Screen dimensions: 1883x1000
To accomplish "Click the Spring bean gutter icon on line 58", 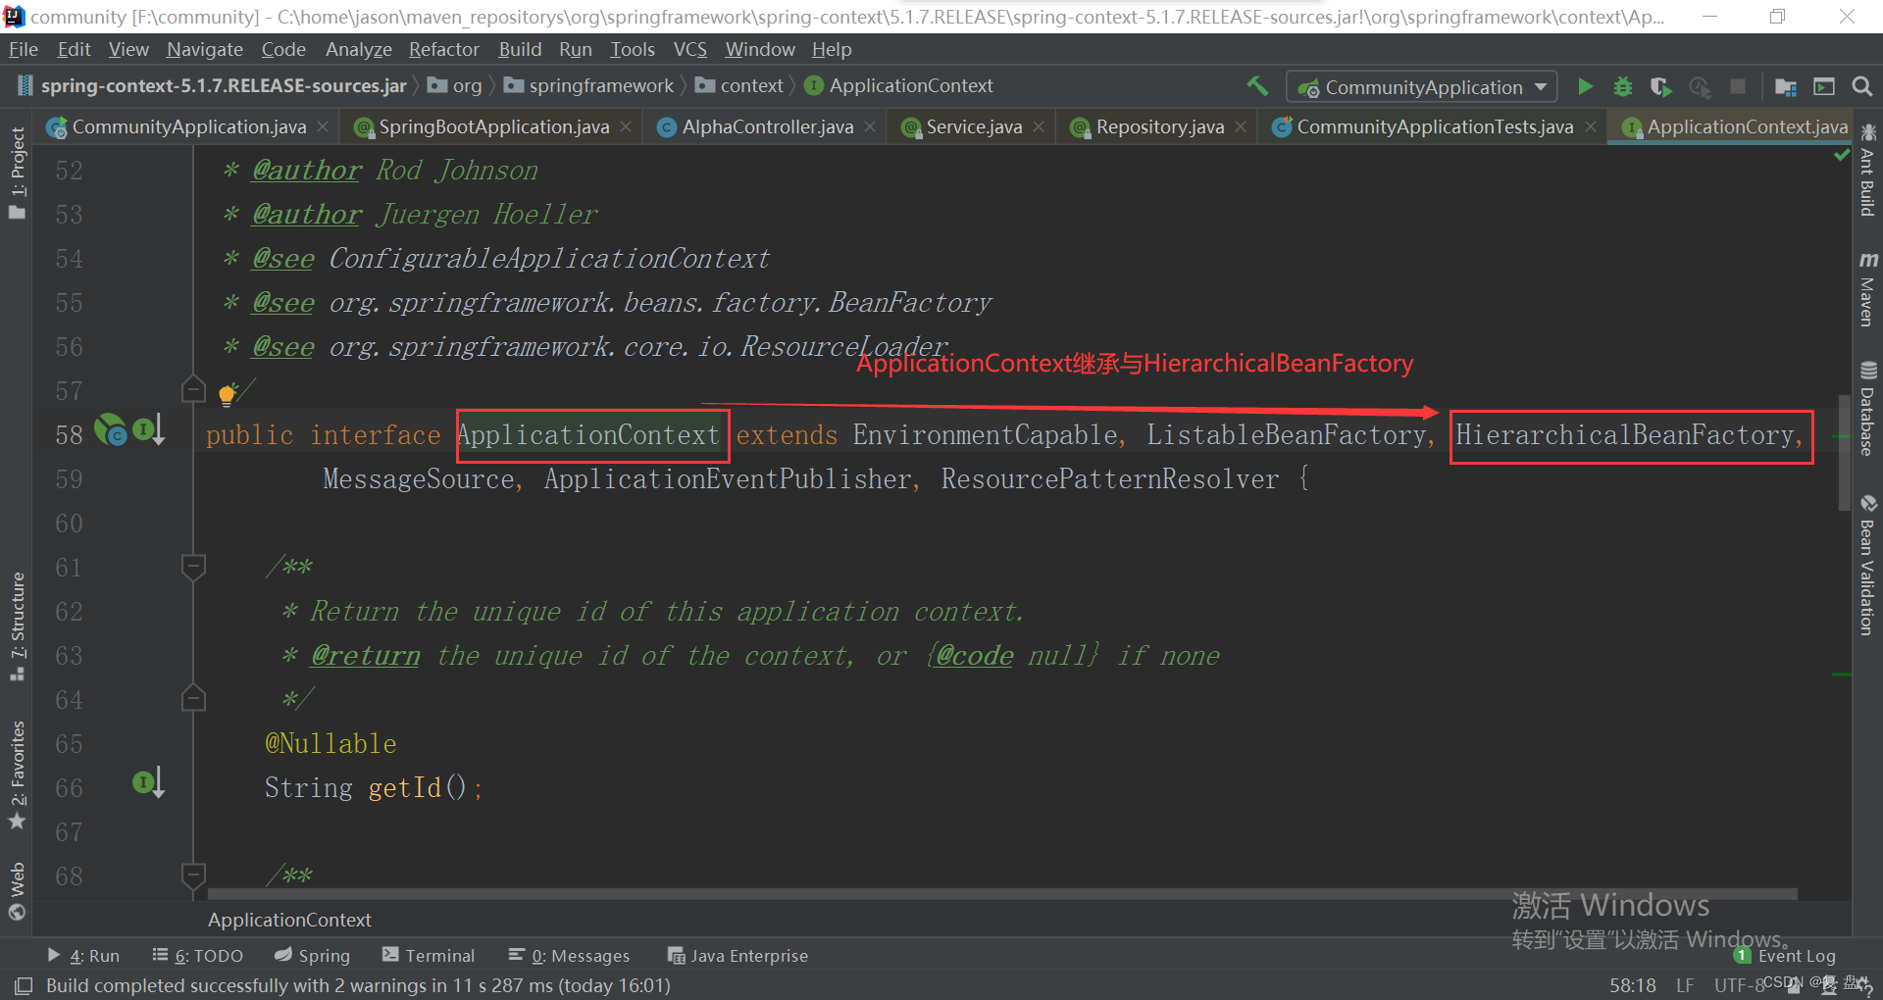I will pos(110,429).
